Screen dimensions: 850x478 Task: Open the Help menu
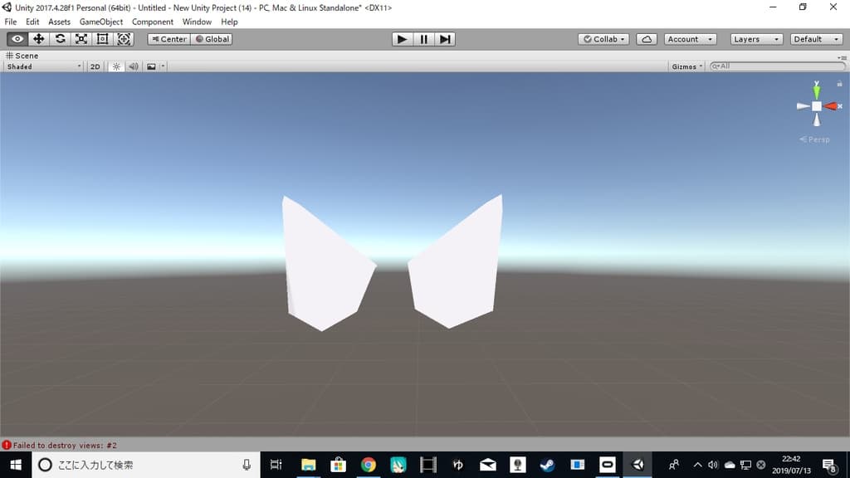point(229,22)
